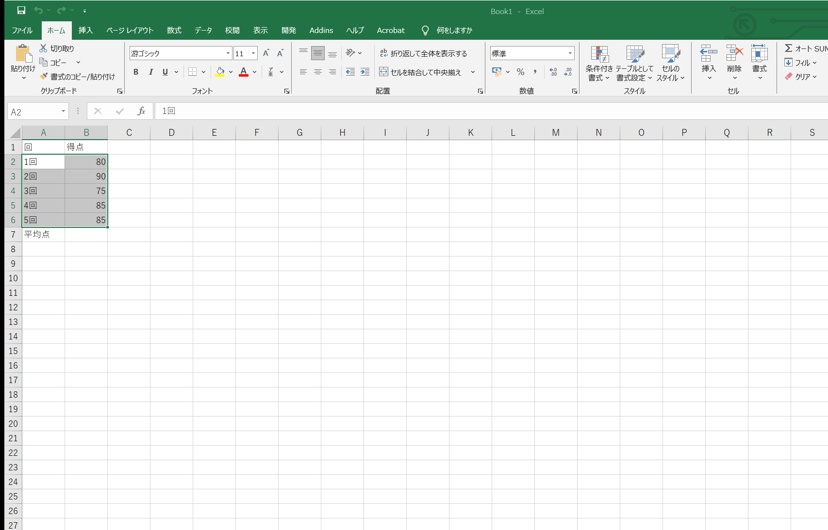Open the 数式 ribbon tab

click(x=174, y=30)
